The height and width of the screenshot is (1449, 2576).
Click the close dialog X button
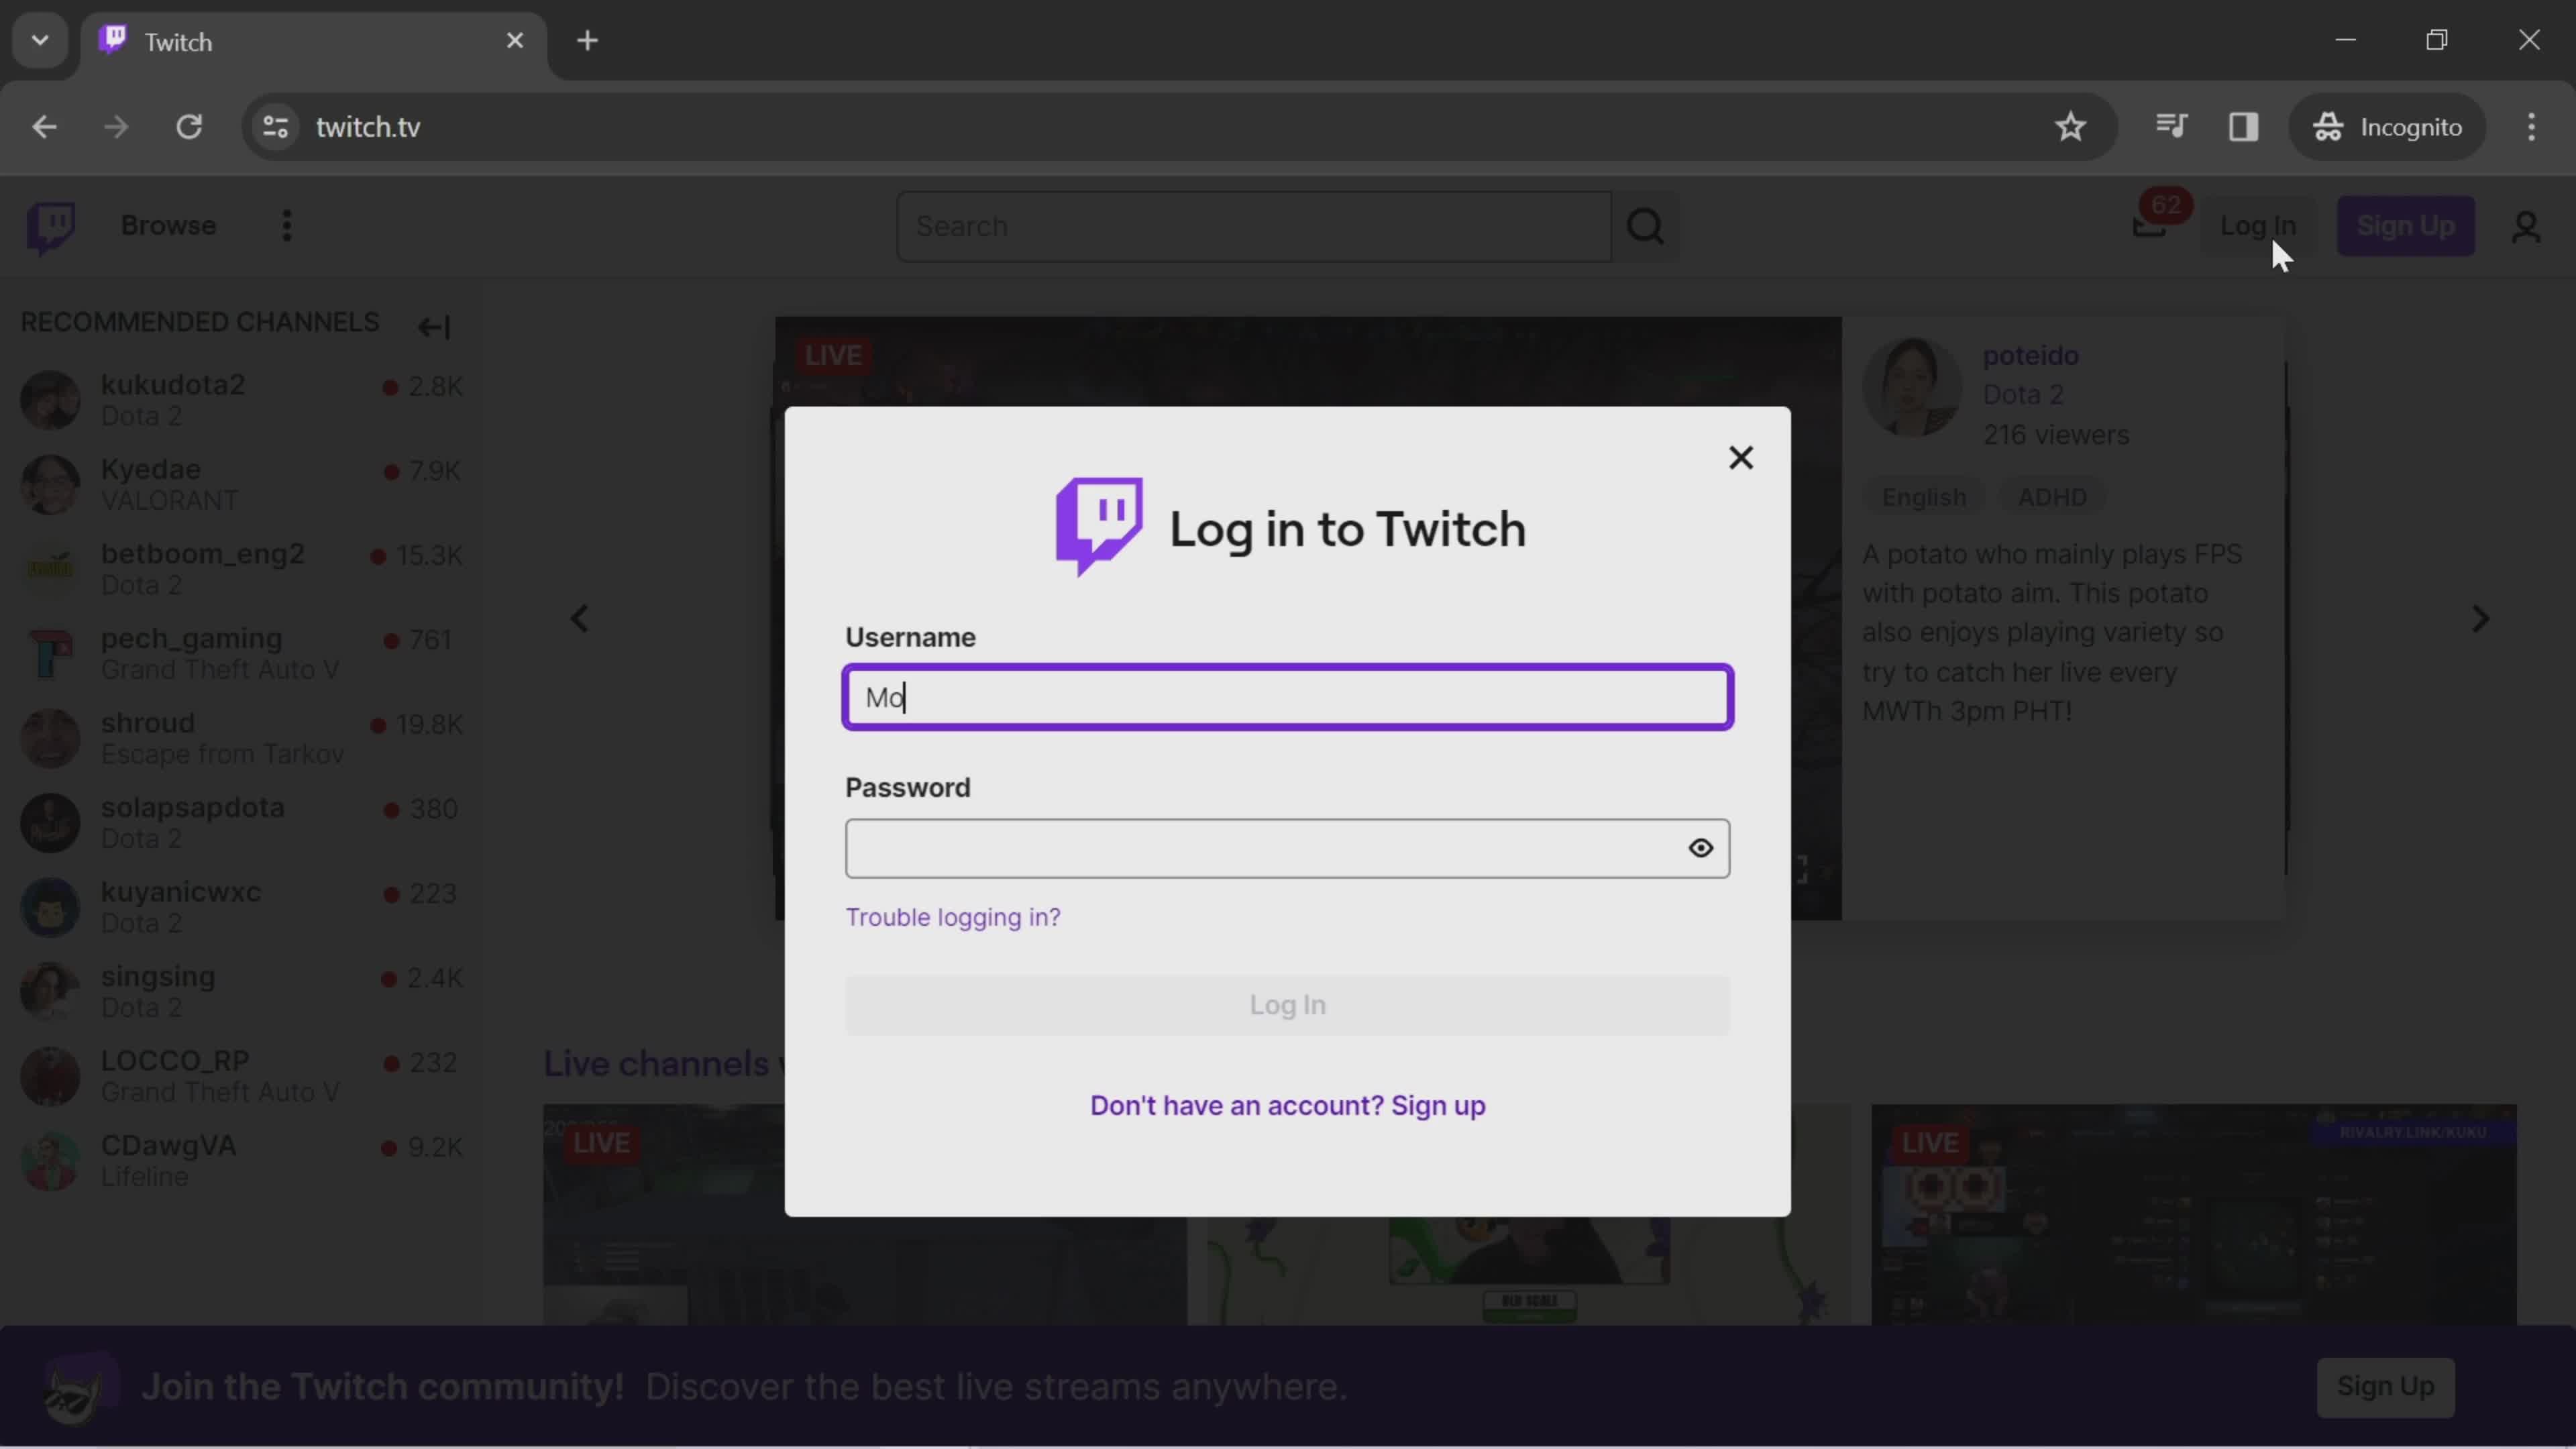click(x=1739, y=456)
